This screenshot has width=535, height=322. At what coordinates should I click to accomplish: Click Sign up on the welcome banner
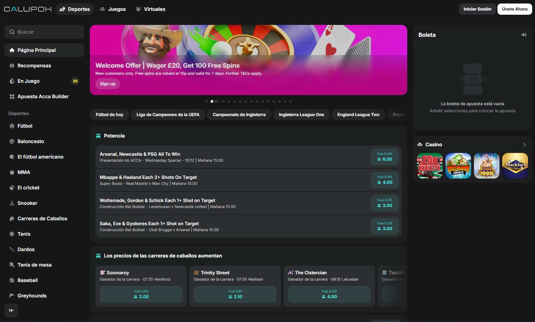pyautogui.click(x=107, y=84)
